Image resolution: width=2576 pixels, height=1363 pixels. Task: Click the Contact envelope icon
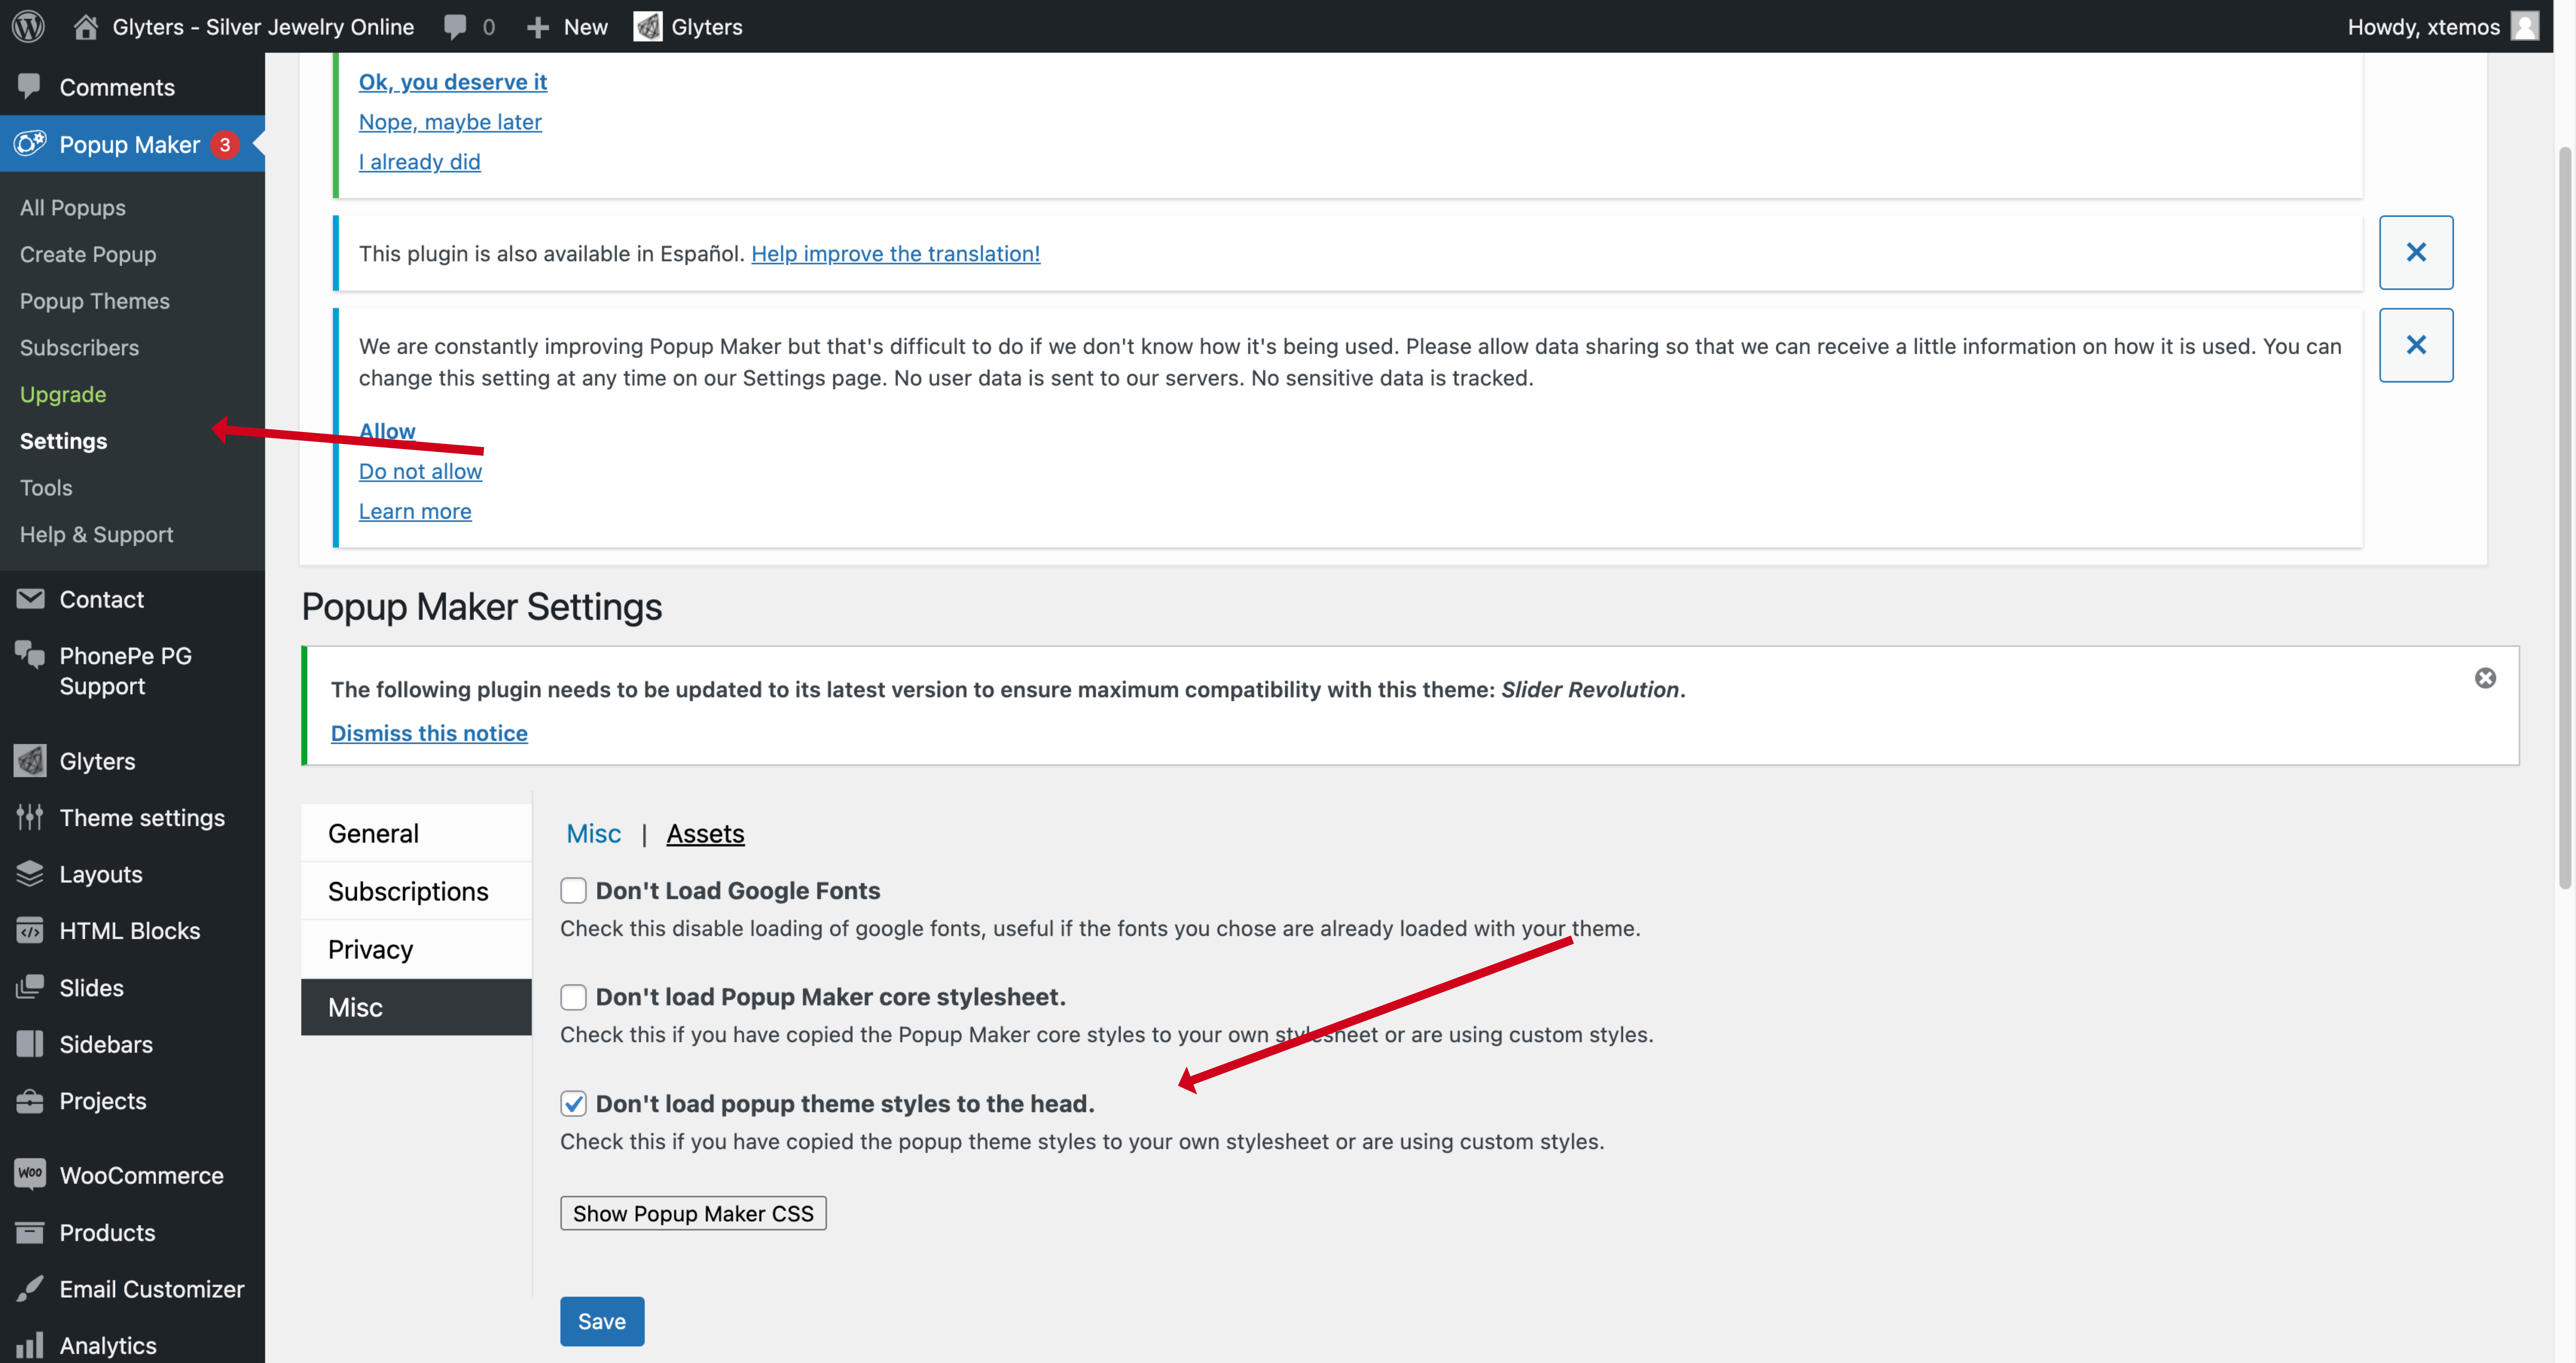pos(30,599)
